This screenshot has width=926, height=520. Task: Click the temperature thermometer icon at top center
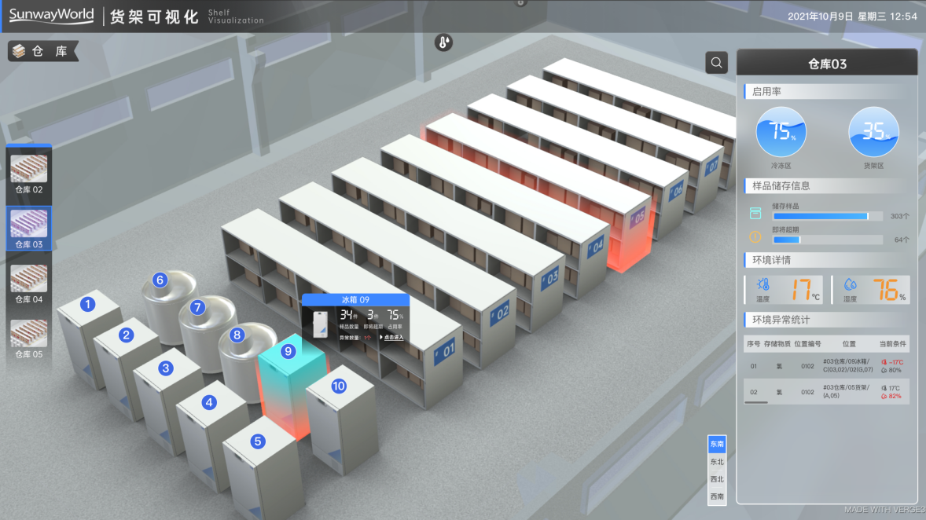444,42
